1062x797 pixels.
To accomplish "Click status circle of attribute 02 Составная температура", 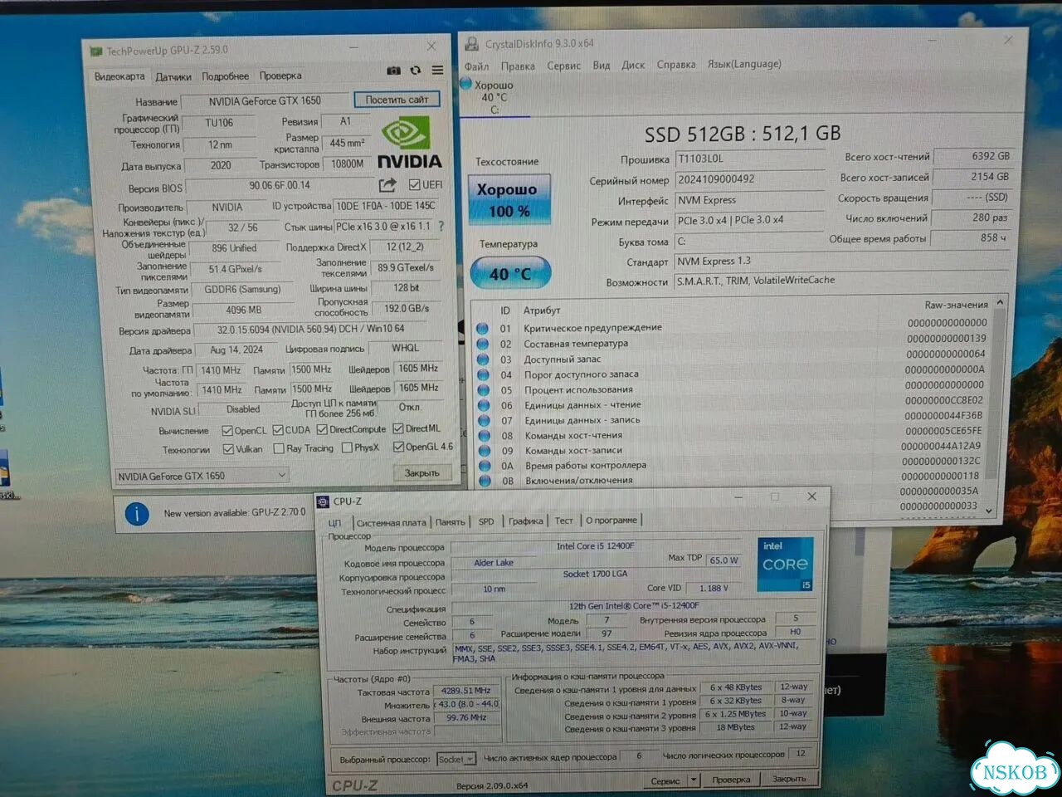I will coord(482,344).
